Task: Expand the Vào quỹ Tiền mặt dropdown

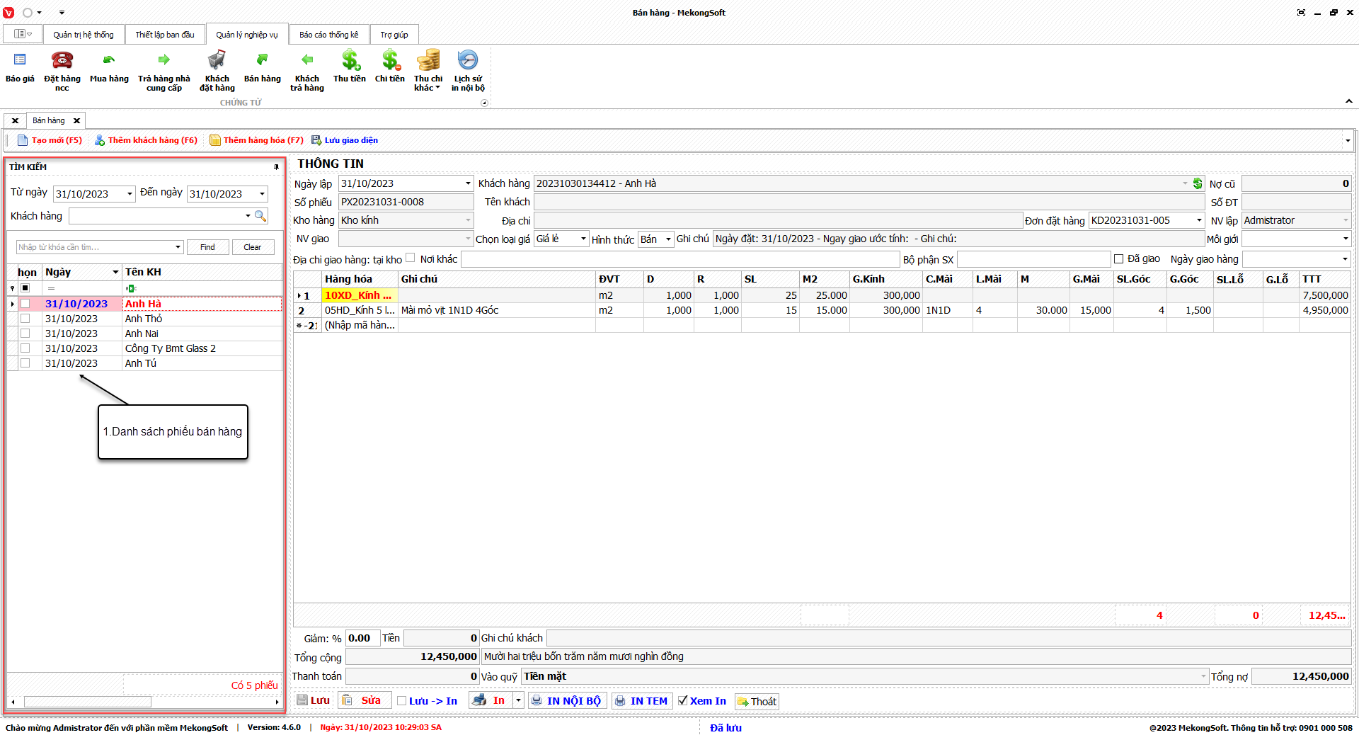Action: pyautogui.click(x=1203, y=676)
